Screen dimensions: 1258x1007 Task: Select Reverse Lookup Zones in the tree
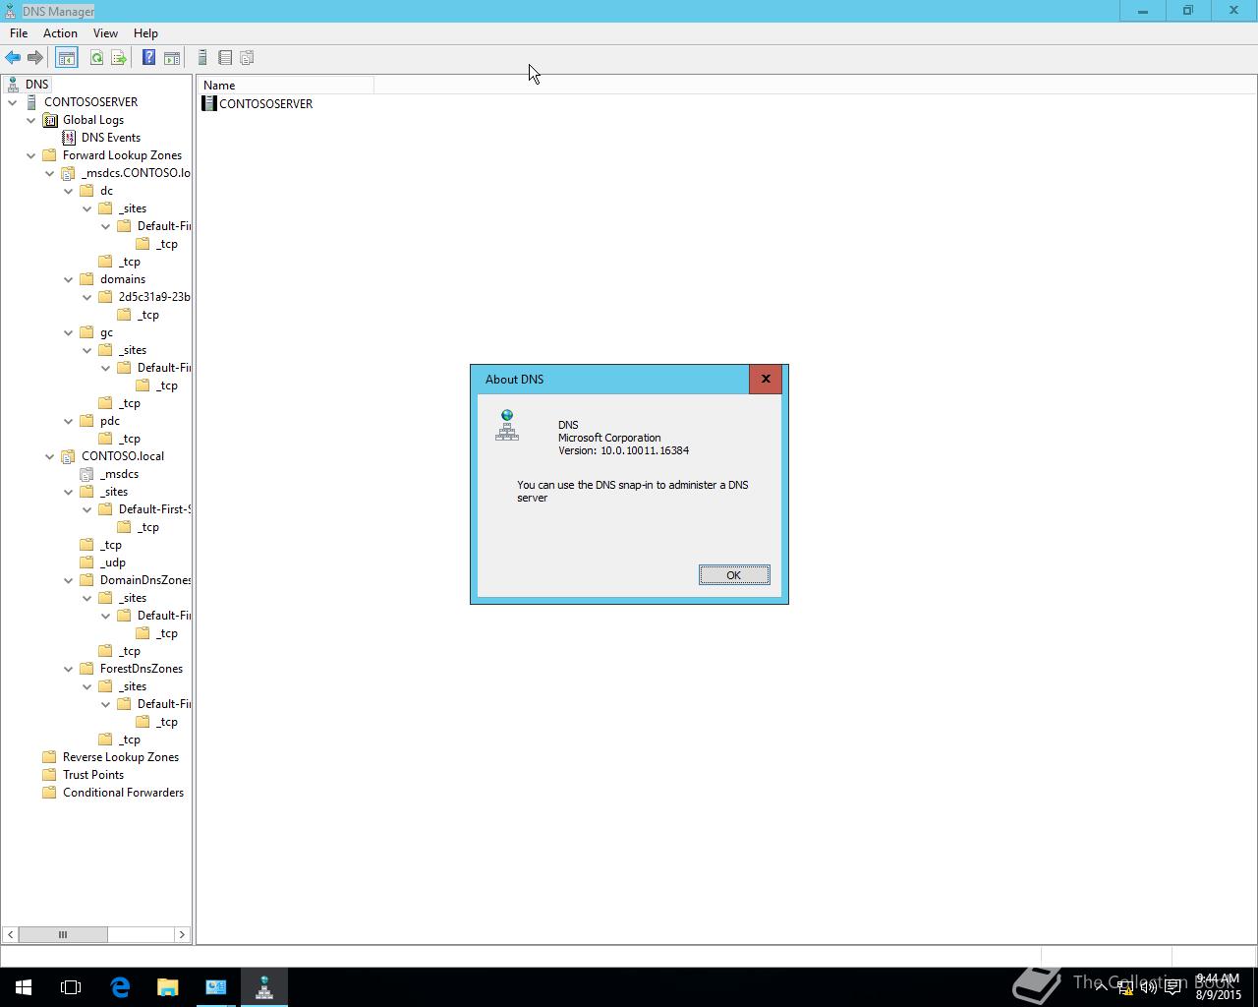point(121,757)
